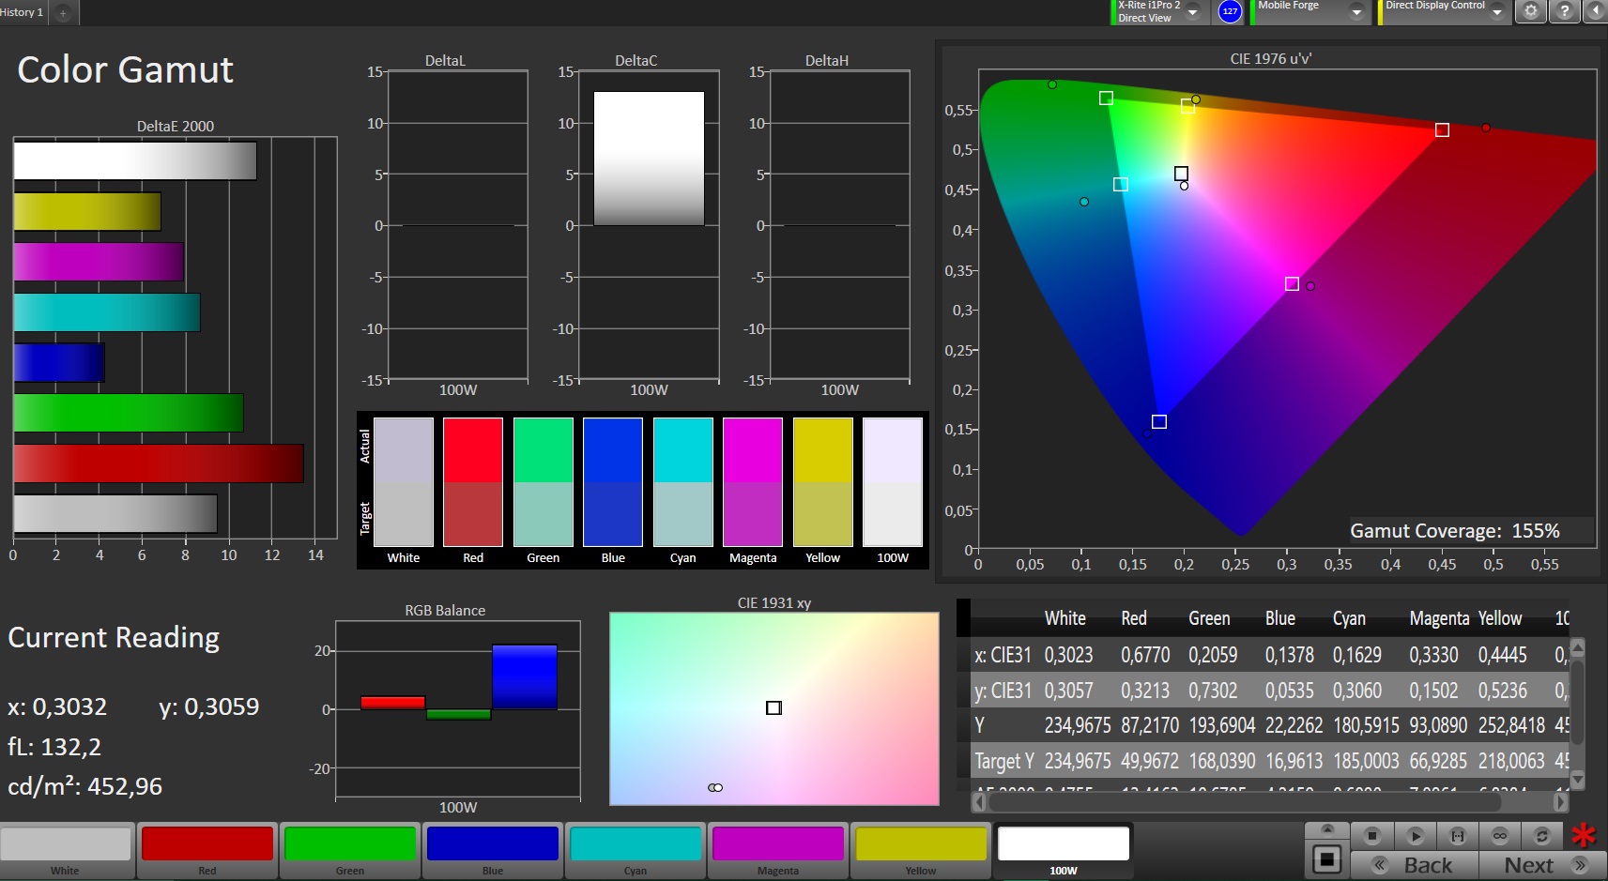Click the red bar in RGB Balance
Image resolution: width=1608 pixels, height=881 pixels.
pyautogui.click(x=393, y=703)
